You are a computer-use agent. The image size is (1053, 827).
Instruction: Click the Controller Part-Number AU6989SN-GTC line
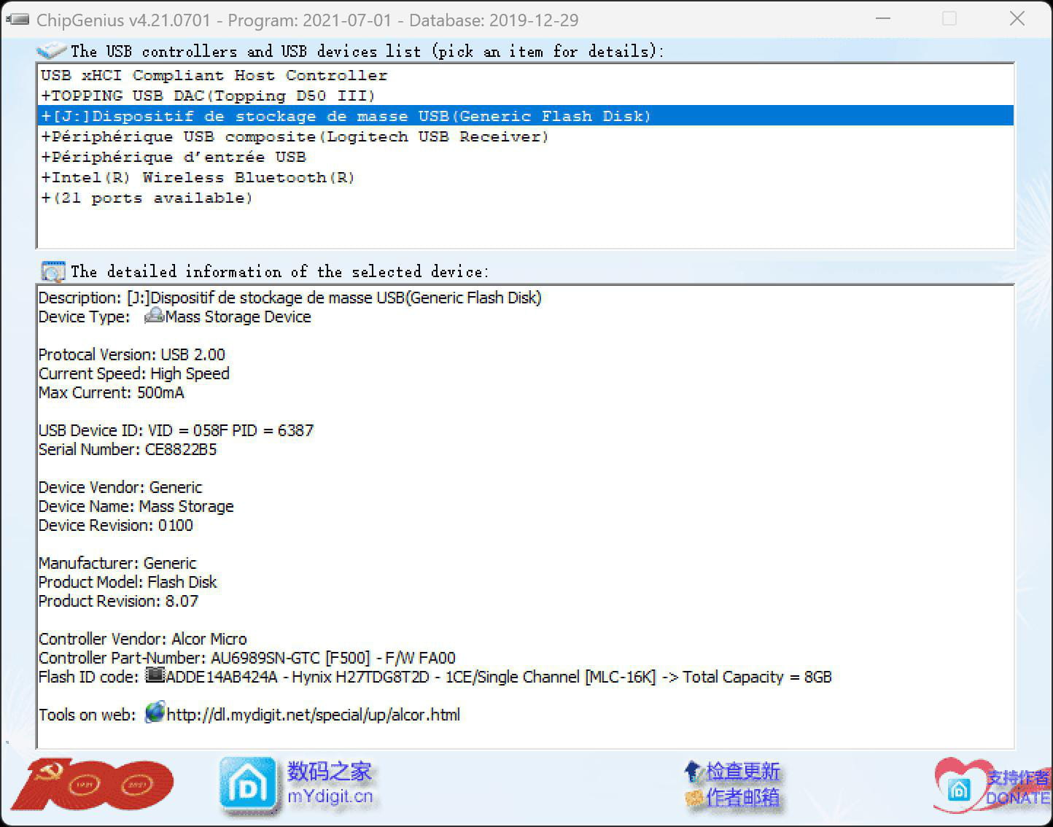pos(247,658)
